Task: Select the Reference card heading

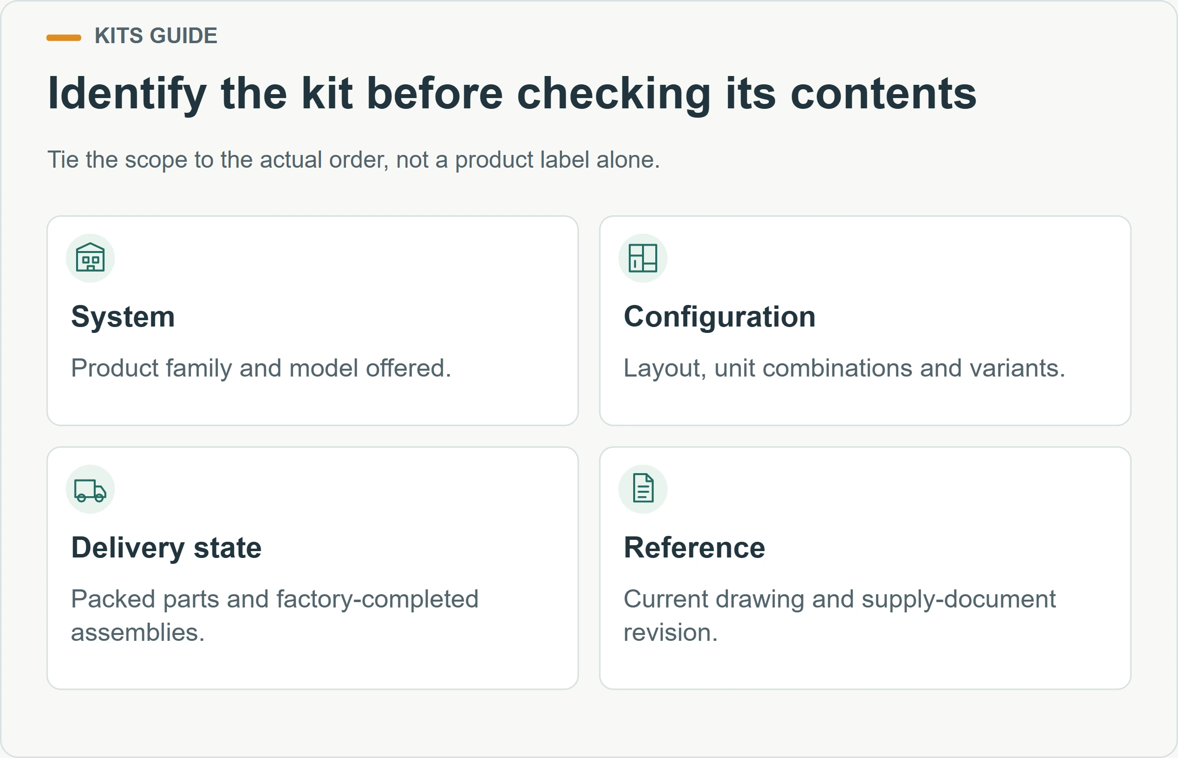Action: 694,548
